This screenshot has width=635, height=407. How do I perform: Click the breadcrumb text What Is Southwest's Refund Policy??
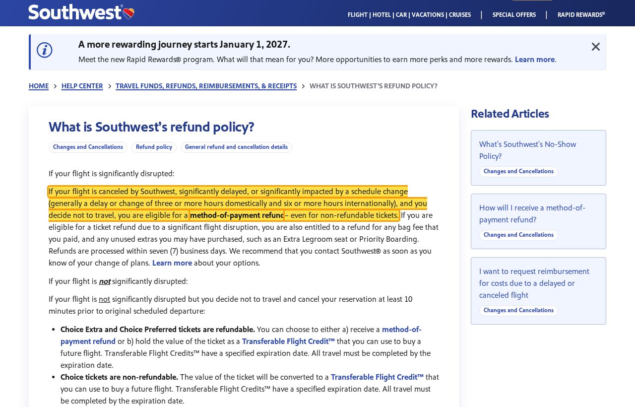(x=374, y=86)
